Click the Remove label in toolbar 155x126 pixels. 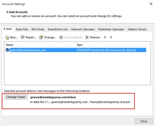[95, 37]
